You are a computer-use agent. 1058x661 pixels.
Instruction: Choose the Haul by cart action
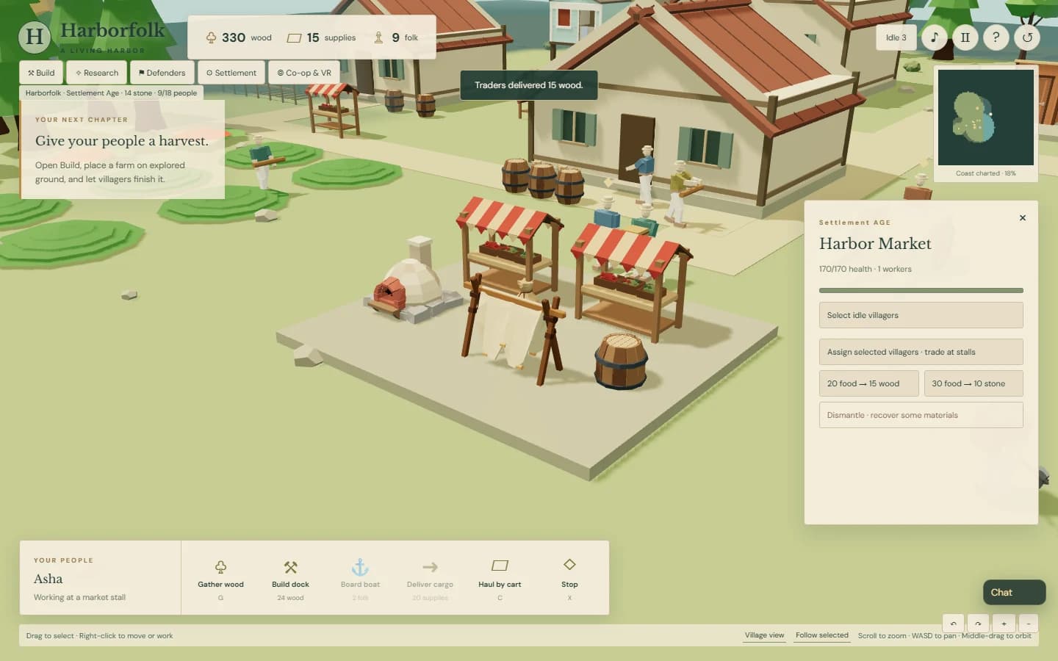pyautogui.click(x=500, y=578)
